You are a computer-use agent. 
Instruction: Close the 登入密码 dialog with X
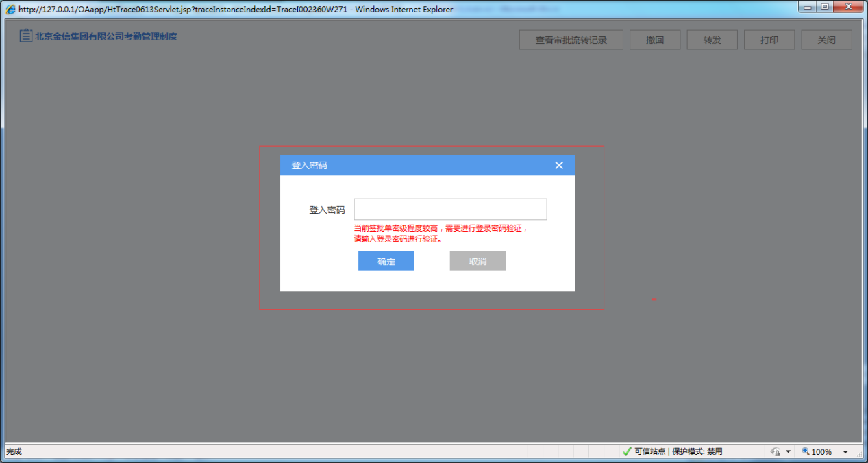click(559, 166)
